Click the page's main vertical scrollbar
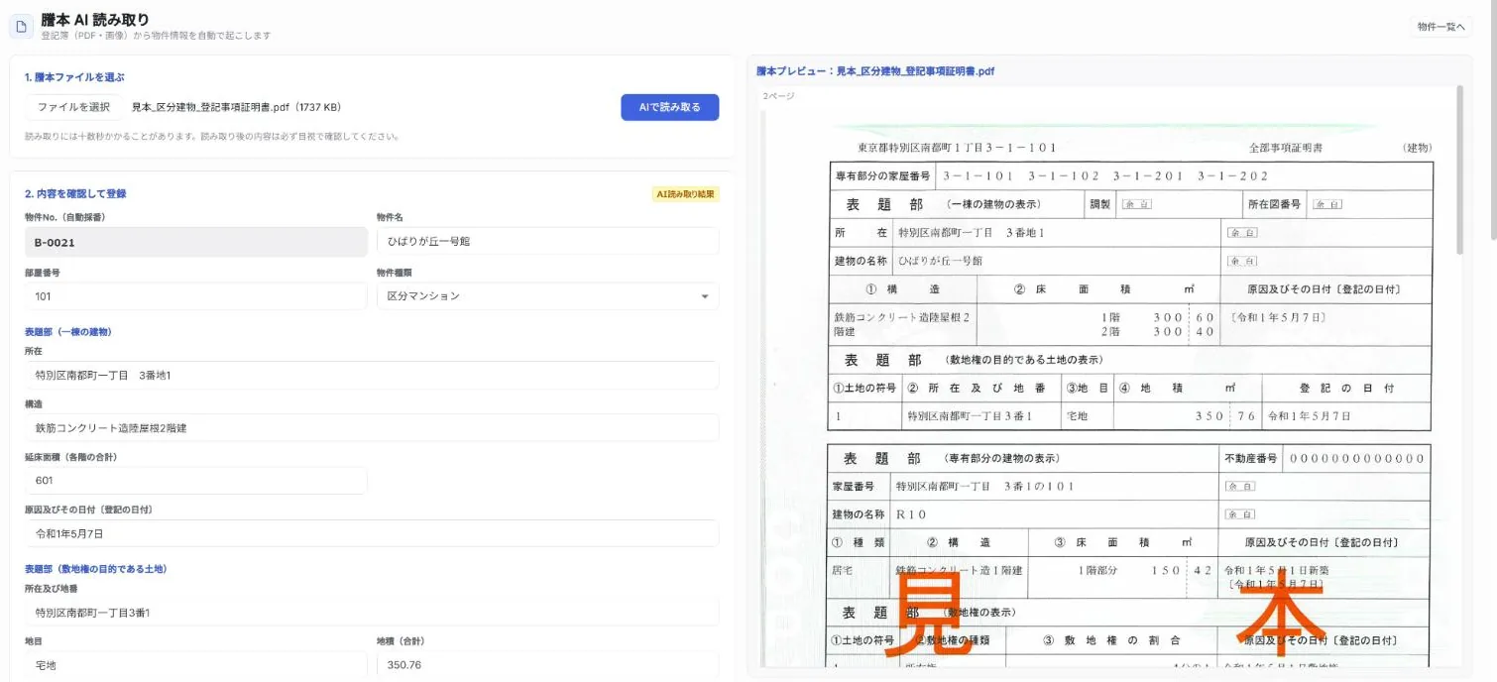Screen dimensions: 1497x682 [1493, 119]
